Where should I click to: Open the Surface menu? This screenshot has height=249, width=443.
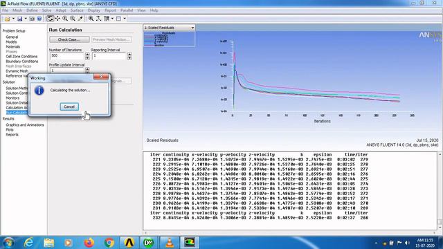pos(77,10)
